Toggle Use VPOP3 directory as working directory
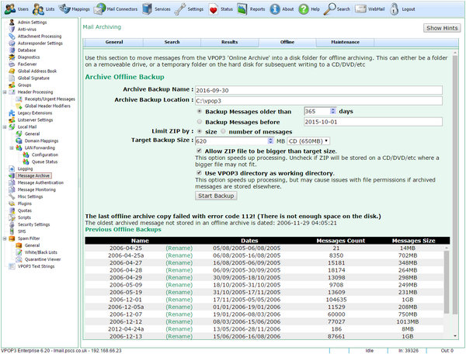This screenshot has height=354, width=466. pos(199,173)
